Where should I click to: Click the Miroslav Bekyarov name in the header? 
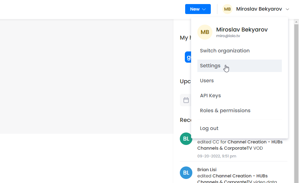[x=259, y=9]
